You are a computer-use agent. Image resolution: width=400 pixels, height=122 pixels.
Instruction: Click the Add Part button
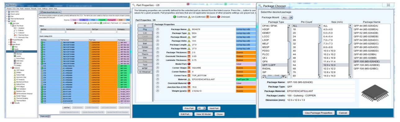pos(66,107)
